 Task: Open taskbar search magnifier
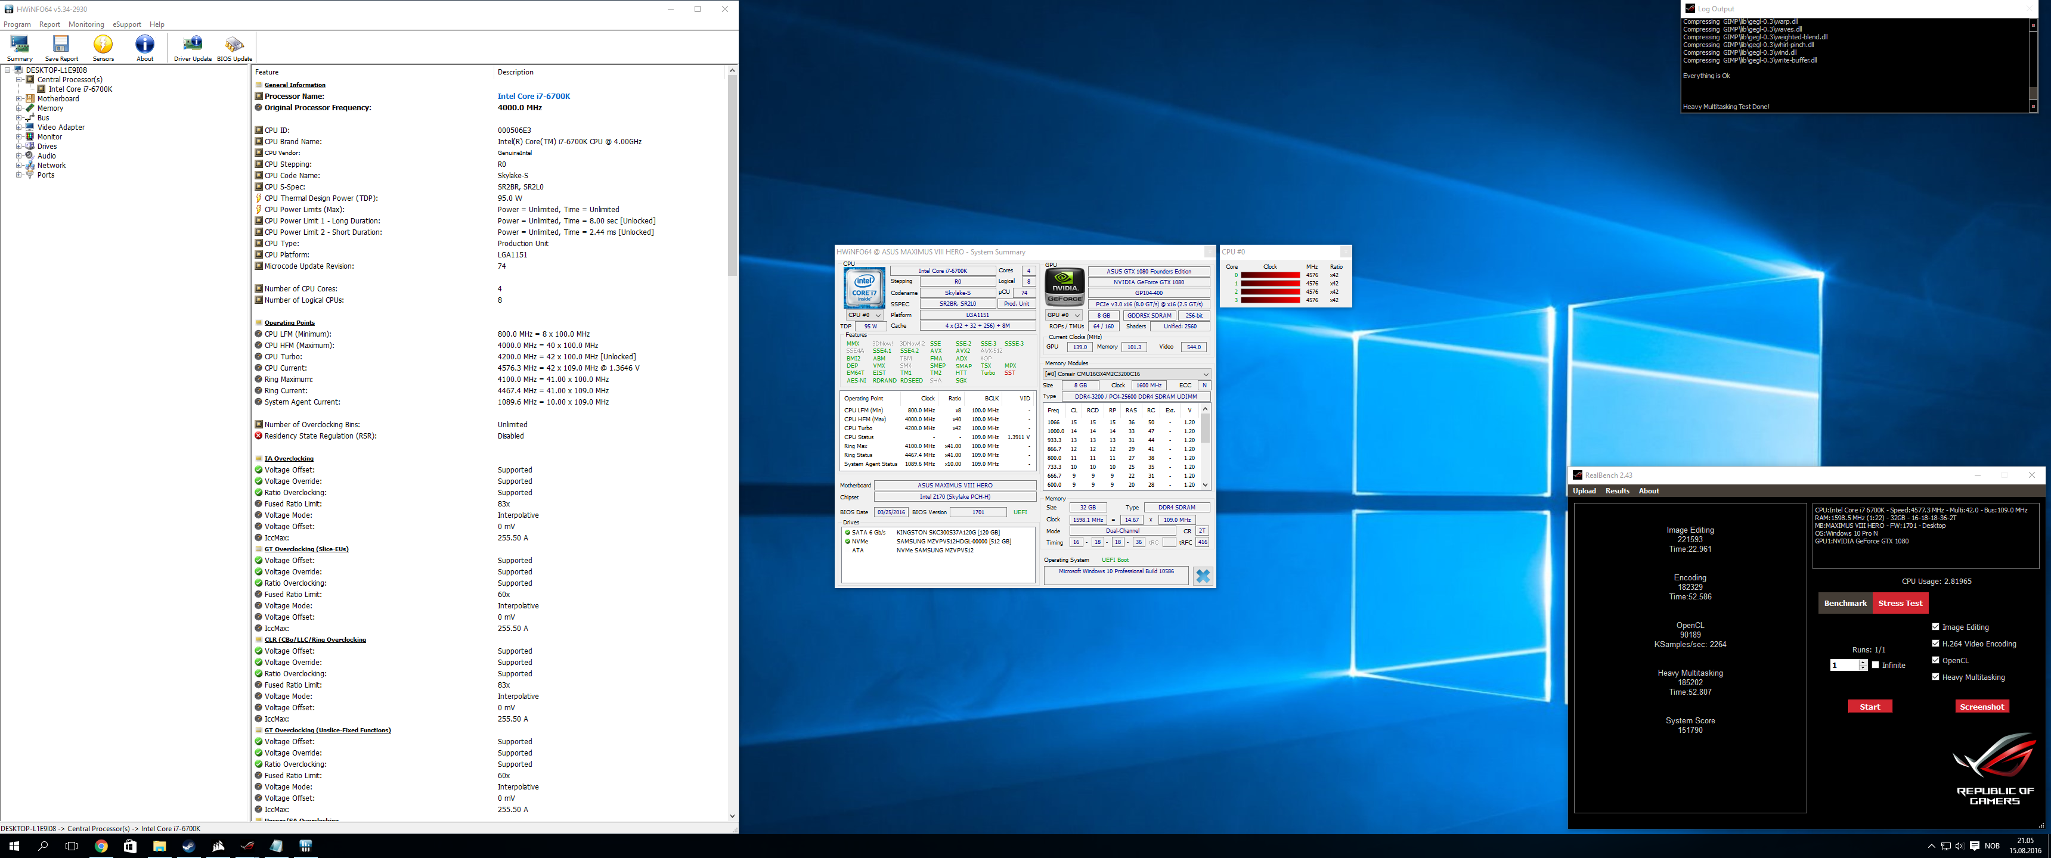(43, 846)
